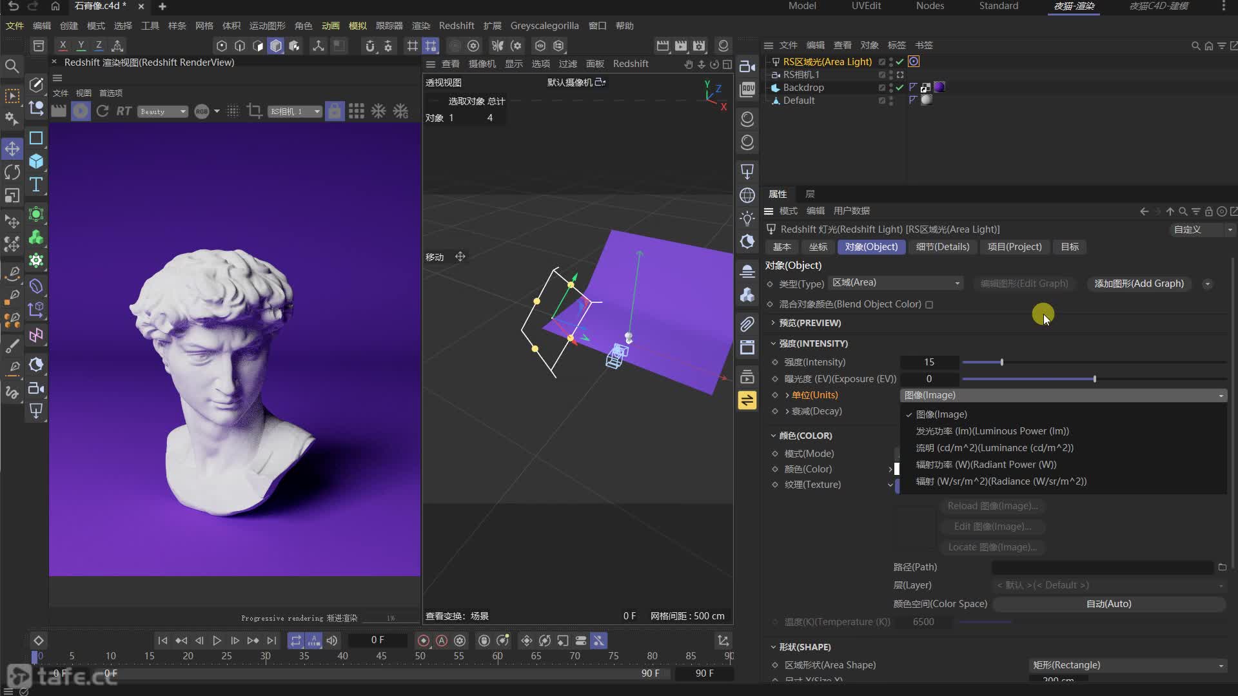Image resolution: width=1238 pixels, height=696 pixels.
Task: Select RS区域光(Area Light) in object manager
Action: [827, 62]
